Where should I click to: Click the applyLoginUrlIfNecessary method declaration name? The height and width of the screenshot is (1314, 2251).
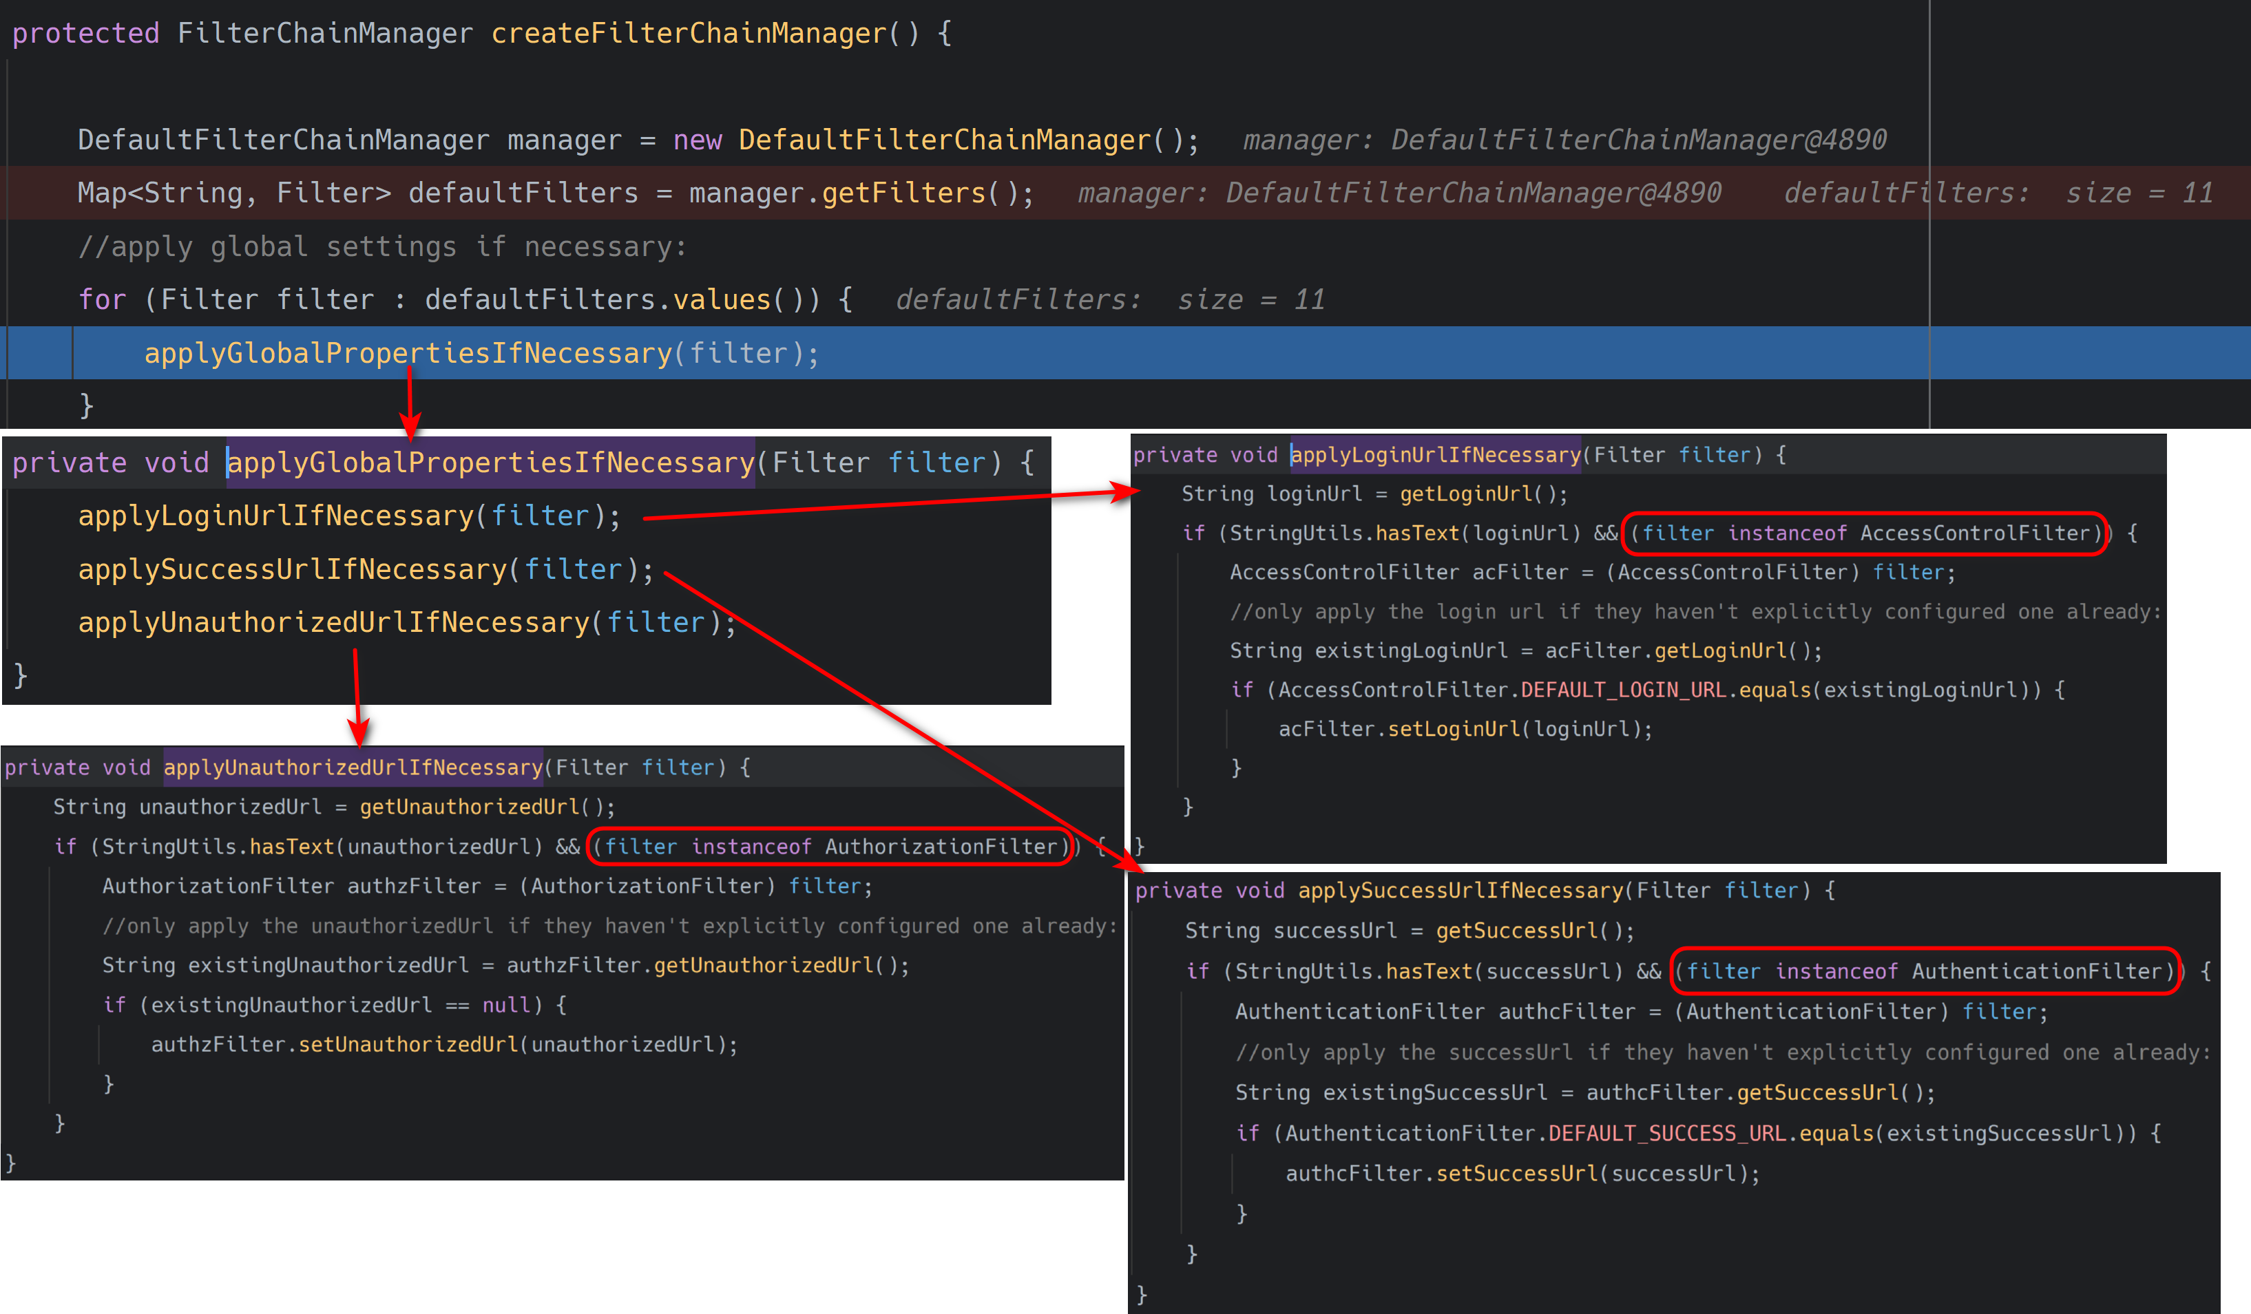(1436, 455)
